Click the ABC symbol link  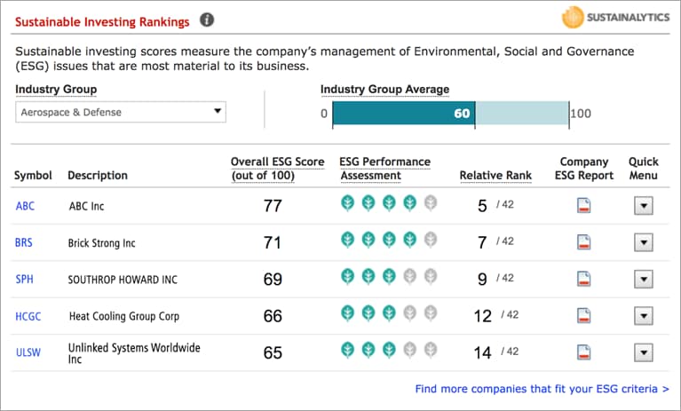(26, 206)
